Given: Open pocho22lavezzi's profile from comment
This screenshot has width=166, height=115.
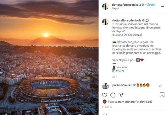Looking at the screenshot, I should [122, 85].
